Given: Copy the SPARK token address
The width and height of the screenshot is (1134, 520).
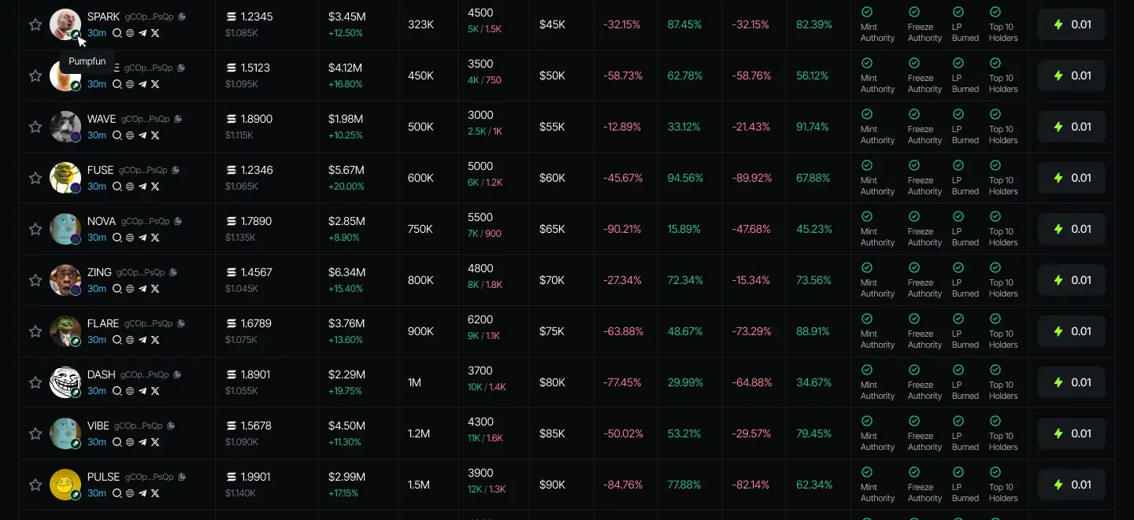Looking at the screenshot, I should pos(182,17).
